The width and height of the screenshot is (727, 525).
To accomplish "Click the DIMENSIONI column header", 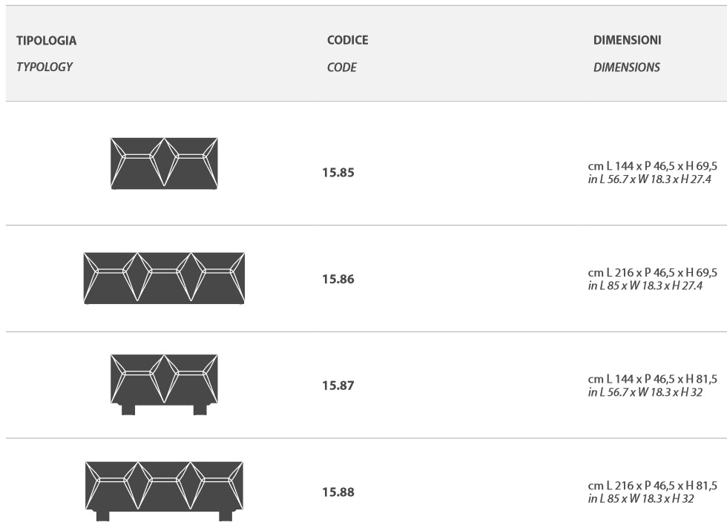I will [627, 41].
